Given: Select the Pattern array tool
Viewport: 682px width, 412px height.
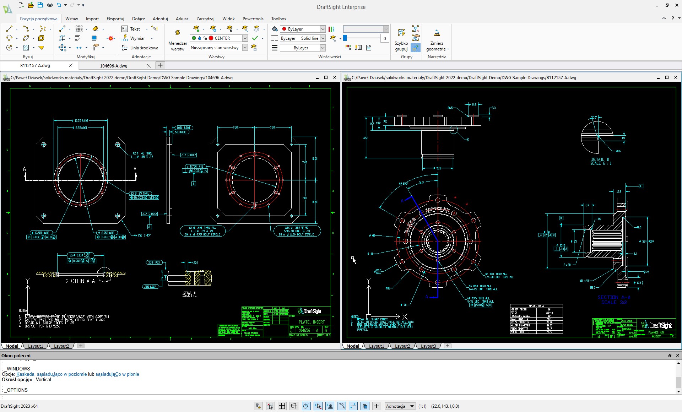Looking at the screenshot, I should coord(79,29).
